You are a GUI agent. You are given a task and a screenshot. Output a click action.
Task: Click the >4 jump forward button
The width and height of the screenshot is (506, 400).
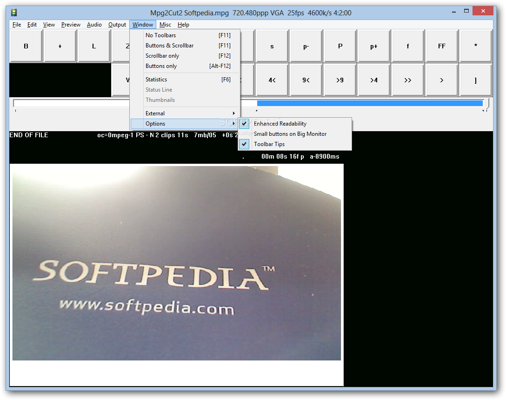tap(374, 80)
